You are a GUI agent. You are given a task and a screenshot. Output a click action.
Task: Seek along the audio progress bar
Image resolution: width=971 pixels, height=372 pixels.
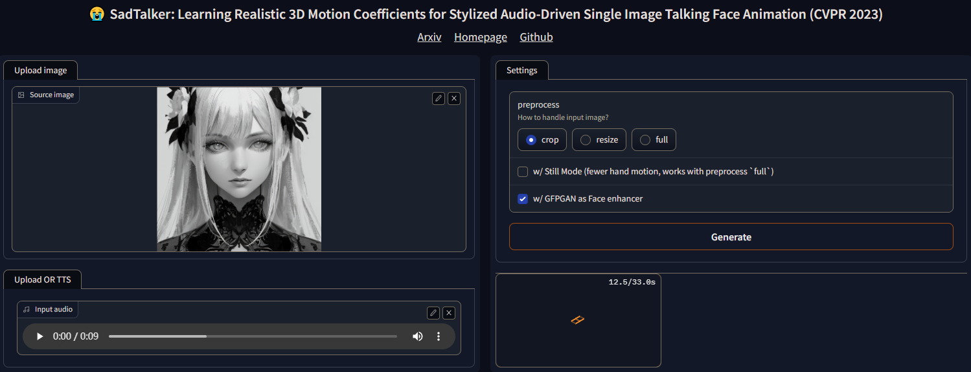pos(253,336)
